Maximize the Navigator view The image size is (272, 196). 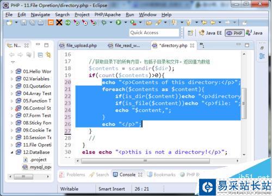tap(46, 45)
